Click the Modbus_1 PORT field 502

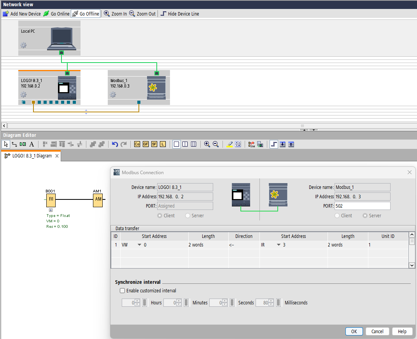click(x=363, y=206)
